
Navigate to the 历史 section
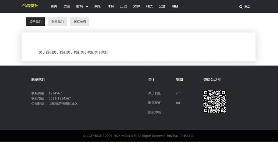pyautogui.click(x=123, y=6)
